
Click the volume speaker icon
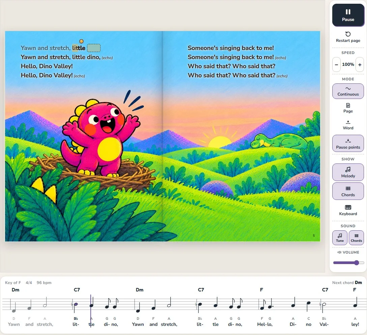pyautogui.click(x=339, y=252)
